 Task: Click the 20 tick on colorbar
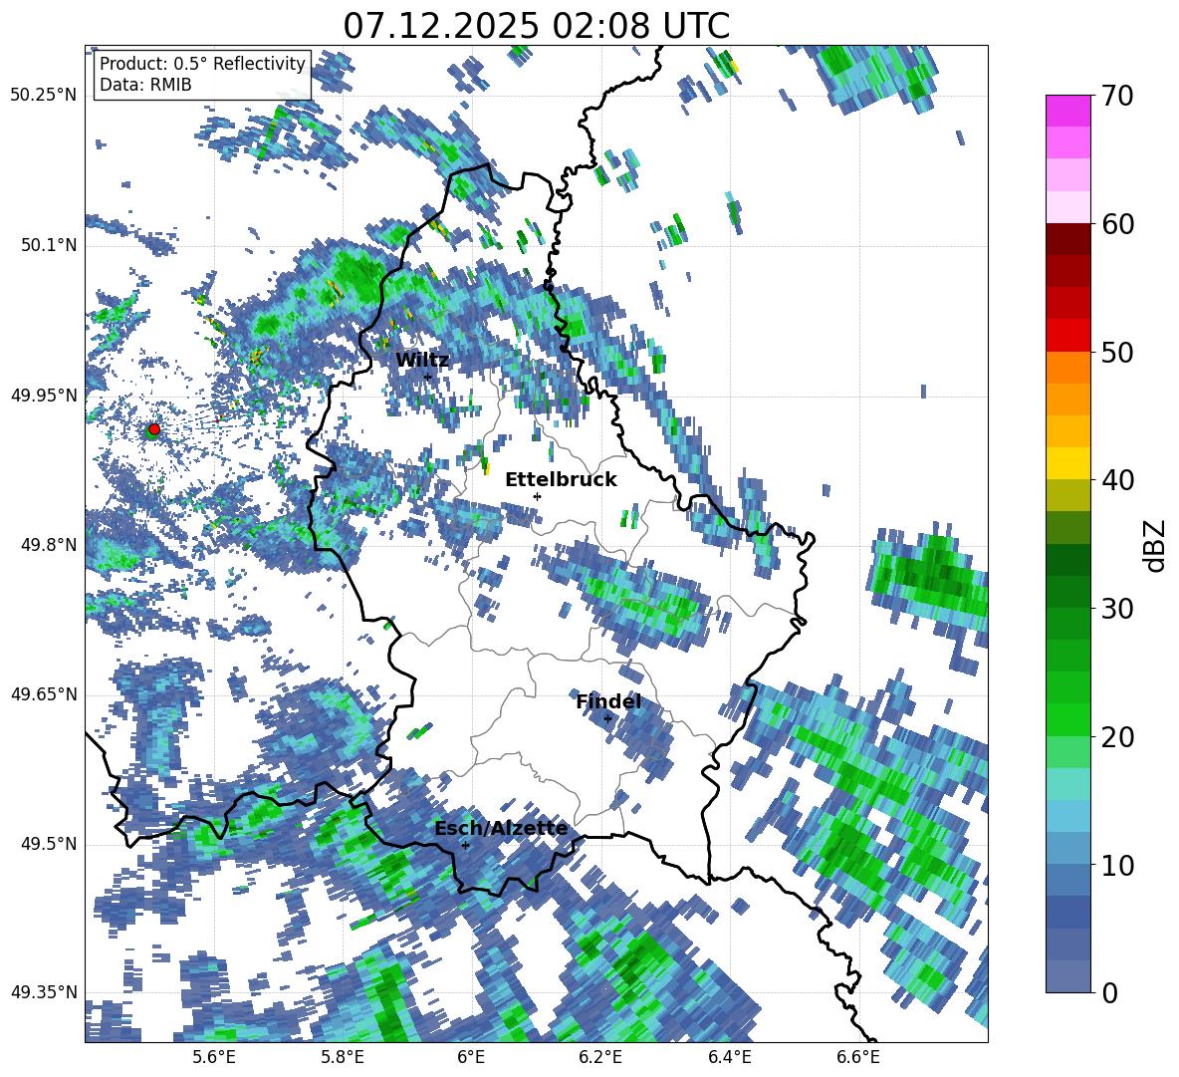1117,737
